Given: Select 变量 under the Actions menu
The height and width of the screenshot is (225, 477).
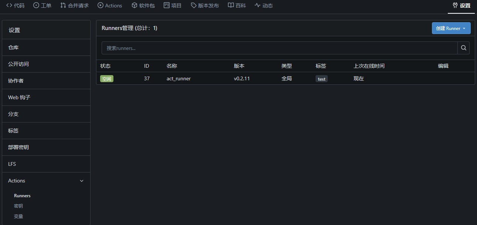Looking at the screenshot, I should [x=18, y=216].
